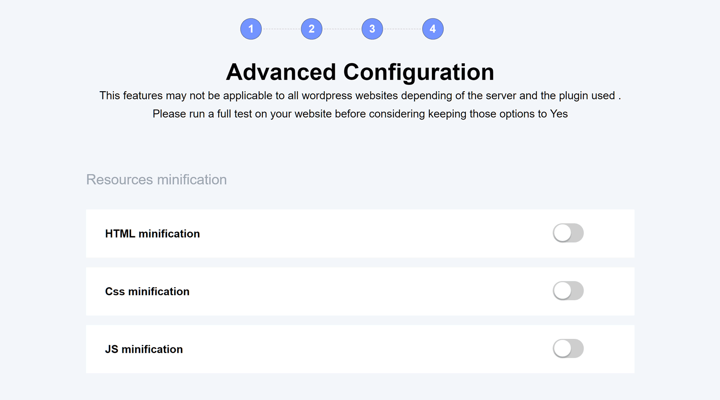Viewport: 720px width, 400px height.
Task: Click the 'Advanced Configuration' heading
Action: [360, 72]
